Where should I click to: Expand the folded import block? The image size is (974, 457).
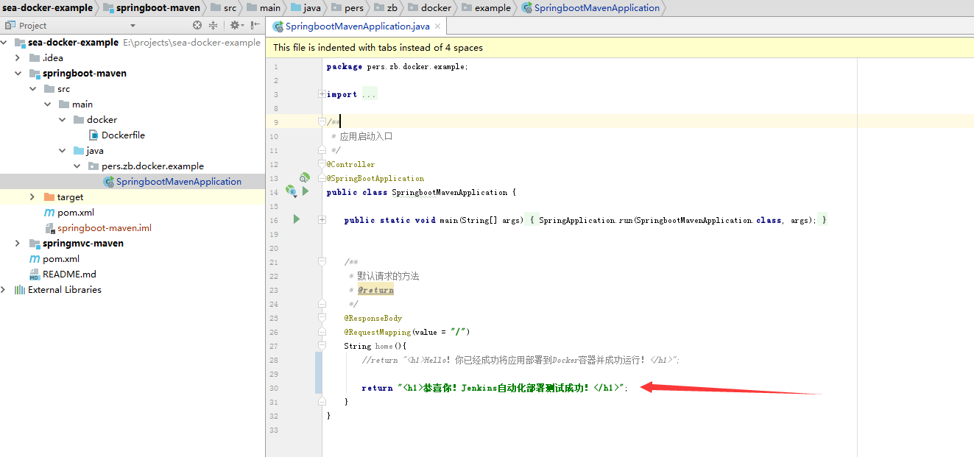[322, 94]
